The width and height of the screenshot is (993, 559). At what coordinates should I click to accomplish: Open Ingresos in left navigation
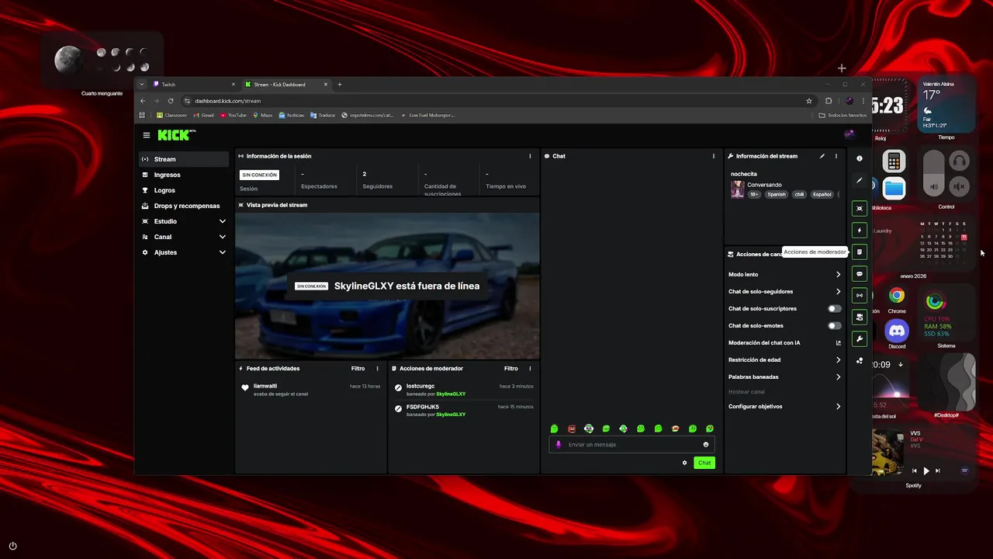click(x=184, y=175)
